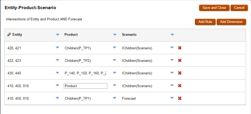251x114 pixels.
Task: Open dropdown beside P_140, P_150 product list
Action: pos(114,73)
